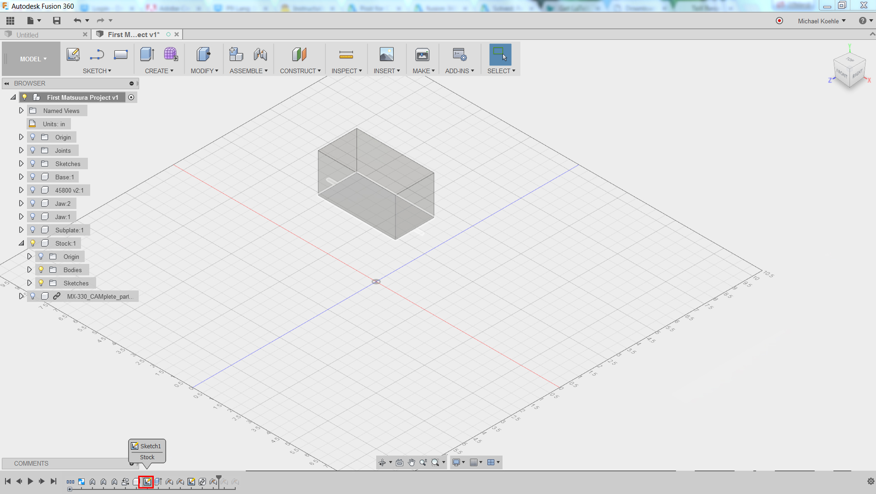This screenshot has height=494, width=876.
Task: Show the Subplate:1 component
Action: click(x=33, y=230)
